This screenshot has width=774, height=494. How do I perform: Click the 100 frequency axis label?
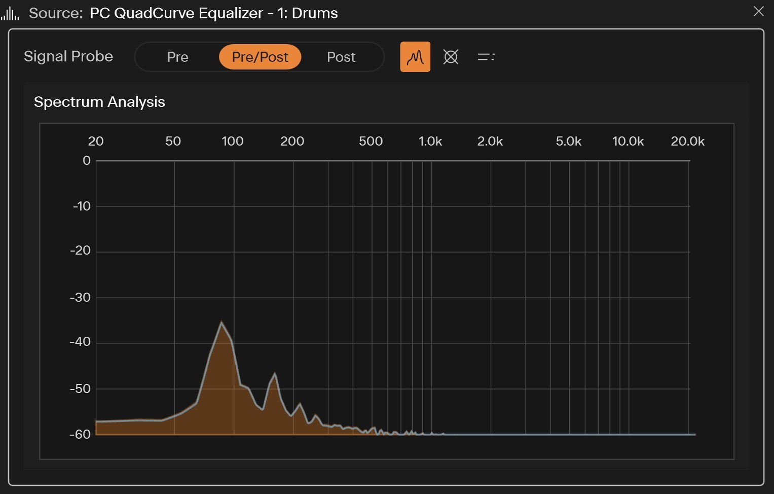tap(233, 142)
